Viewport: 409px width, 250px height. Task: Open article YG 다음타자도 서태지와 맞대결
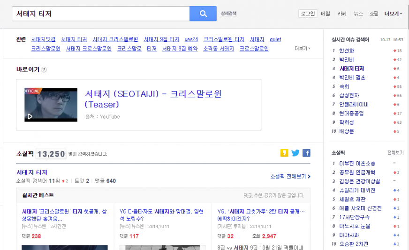pyautogui.click(x=162, y=215)
